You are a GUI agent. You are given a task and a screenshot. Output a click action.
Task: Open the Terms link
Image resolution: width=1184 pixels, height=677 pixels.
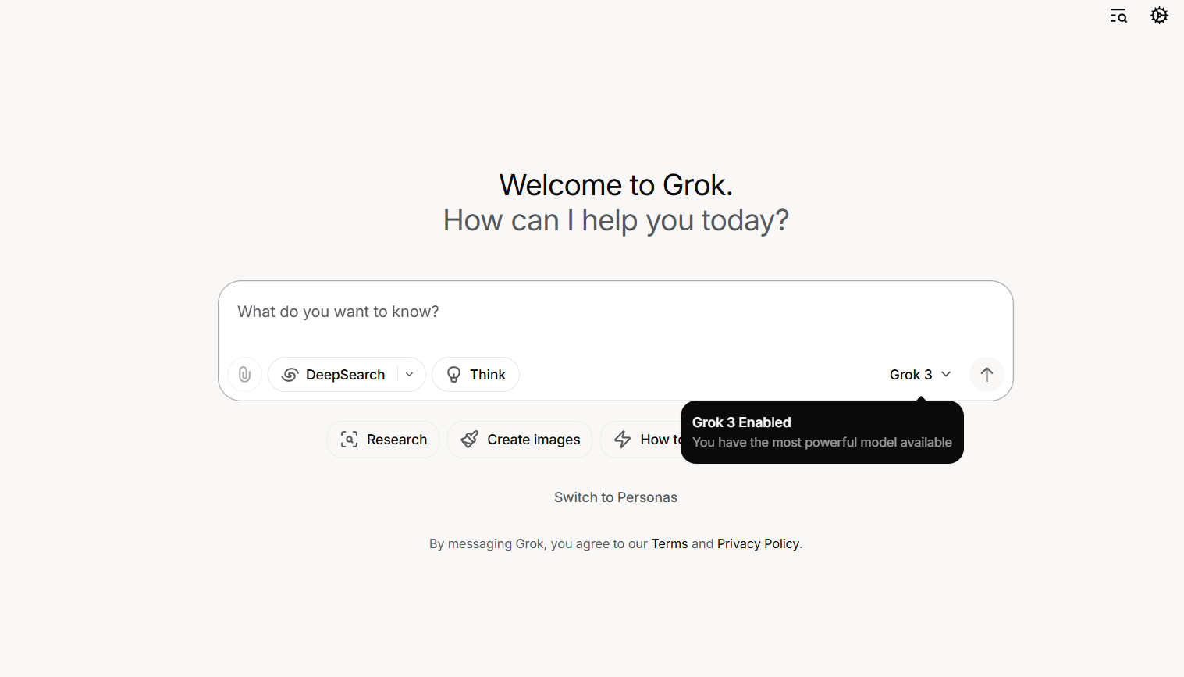670,543
